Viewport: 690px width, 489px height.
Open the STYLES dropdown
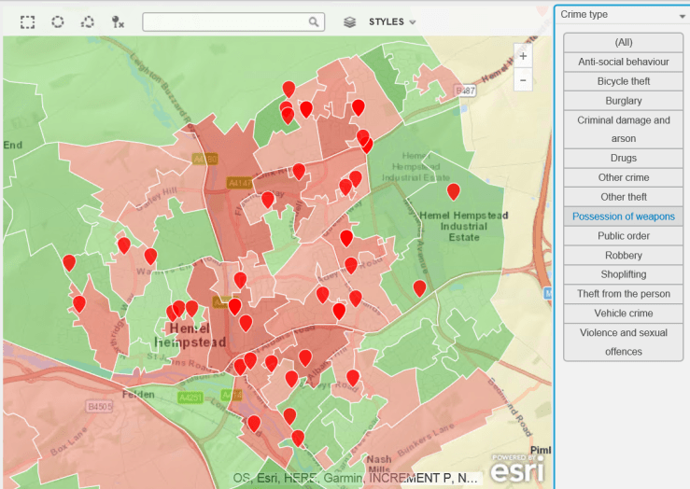[x=392, y=21]
